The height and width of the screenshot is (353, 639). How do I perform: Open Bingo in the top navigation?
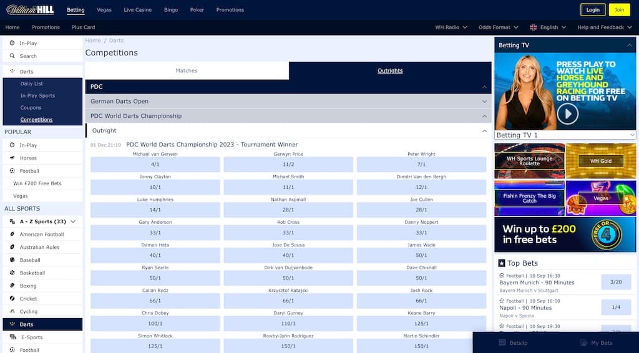171,10
